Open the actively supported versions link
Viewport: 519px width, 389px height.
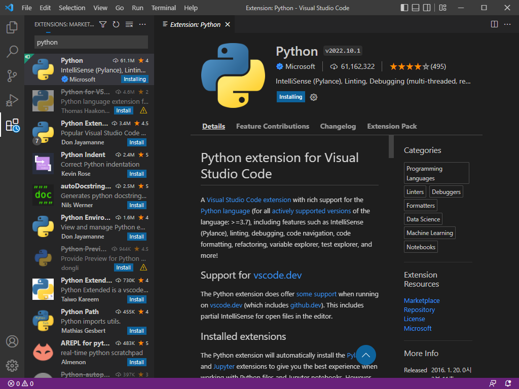coord(311,211)
